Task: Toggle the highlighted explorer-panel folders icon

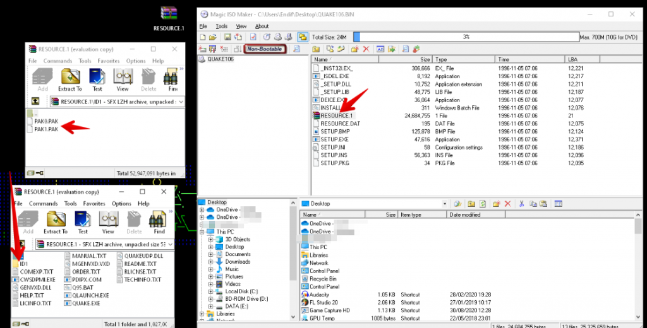Action: (303, 37)
